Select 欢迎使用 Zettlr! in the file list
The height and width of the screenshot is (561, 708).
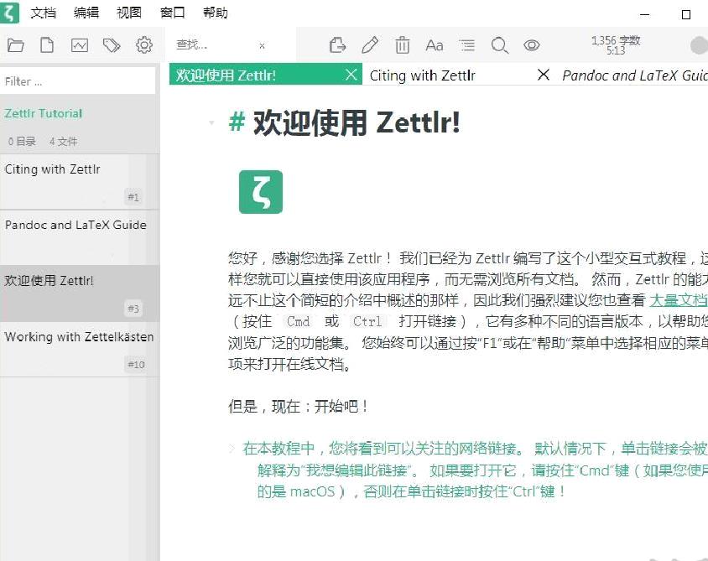coord(80,293)
